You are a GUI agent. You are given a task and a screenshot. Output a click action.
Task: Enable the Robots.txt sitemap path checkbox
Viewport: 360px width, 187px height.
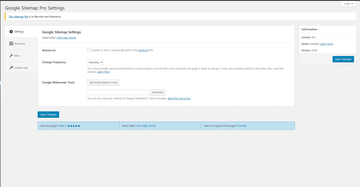pyautogui.click(x=89, y=51)
